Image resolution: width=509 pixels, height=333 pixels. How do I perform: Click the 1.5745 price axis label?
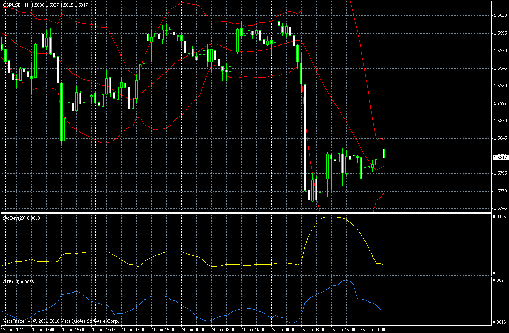coord(500,208)
